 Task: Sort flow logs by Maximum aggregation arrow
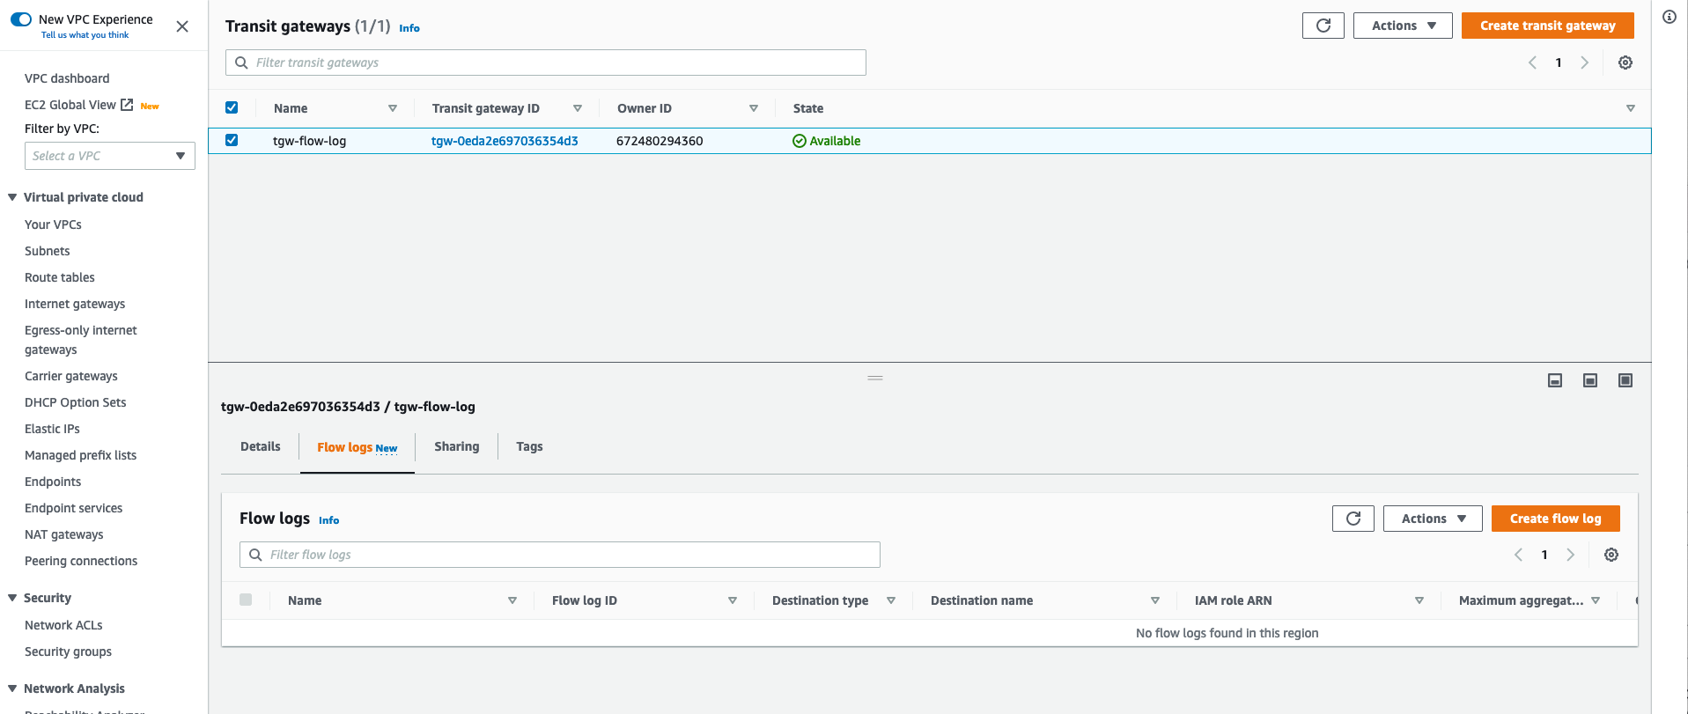[x=1596, y=600]
